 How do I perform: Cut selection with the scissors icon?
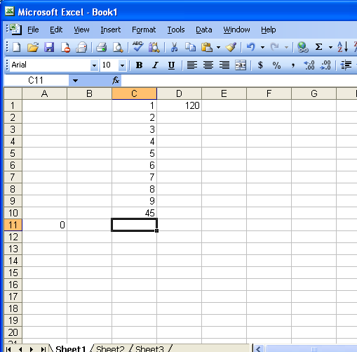click(x=174, y=47)
